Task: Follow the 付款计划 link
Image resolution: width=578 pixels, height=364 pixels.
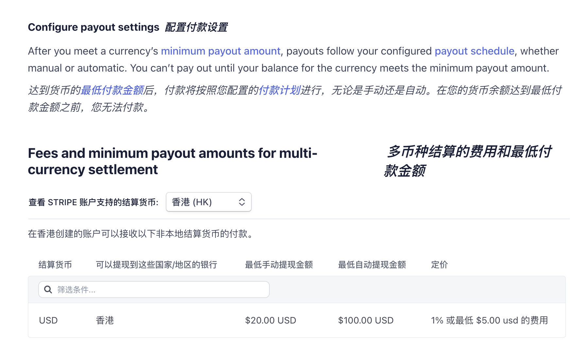Action: (280, 90)
